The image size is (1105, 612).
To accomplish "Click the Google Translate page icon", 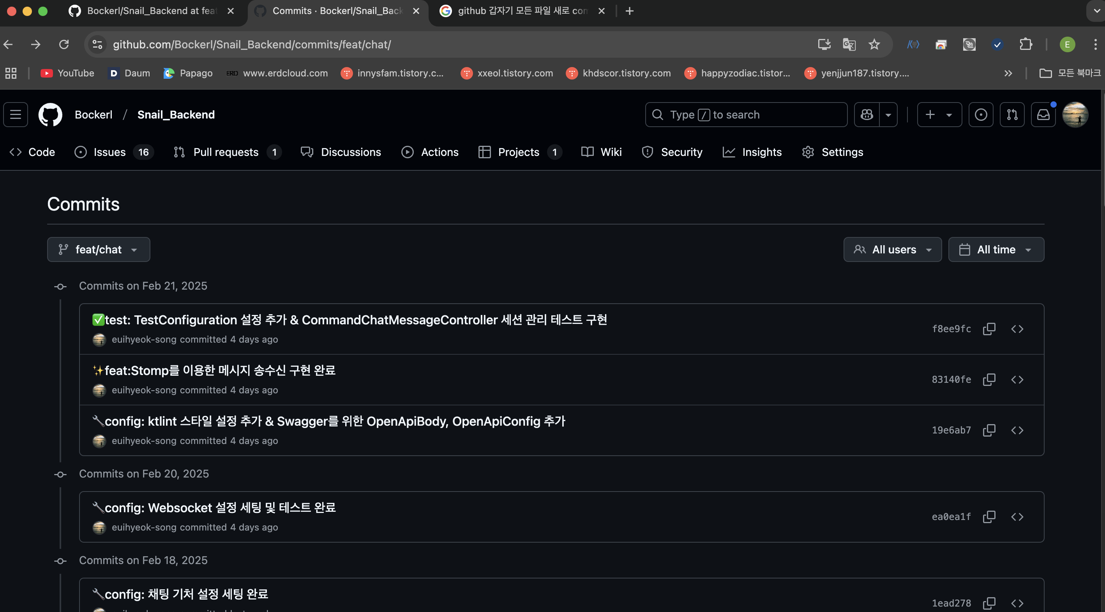I will click(x=849, y=44).
